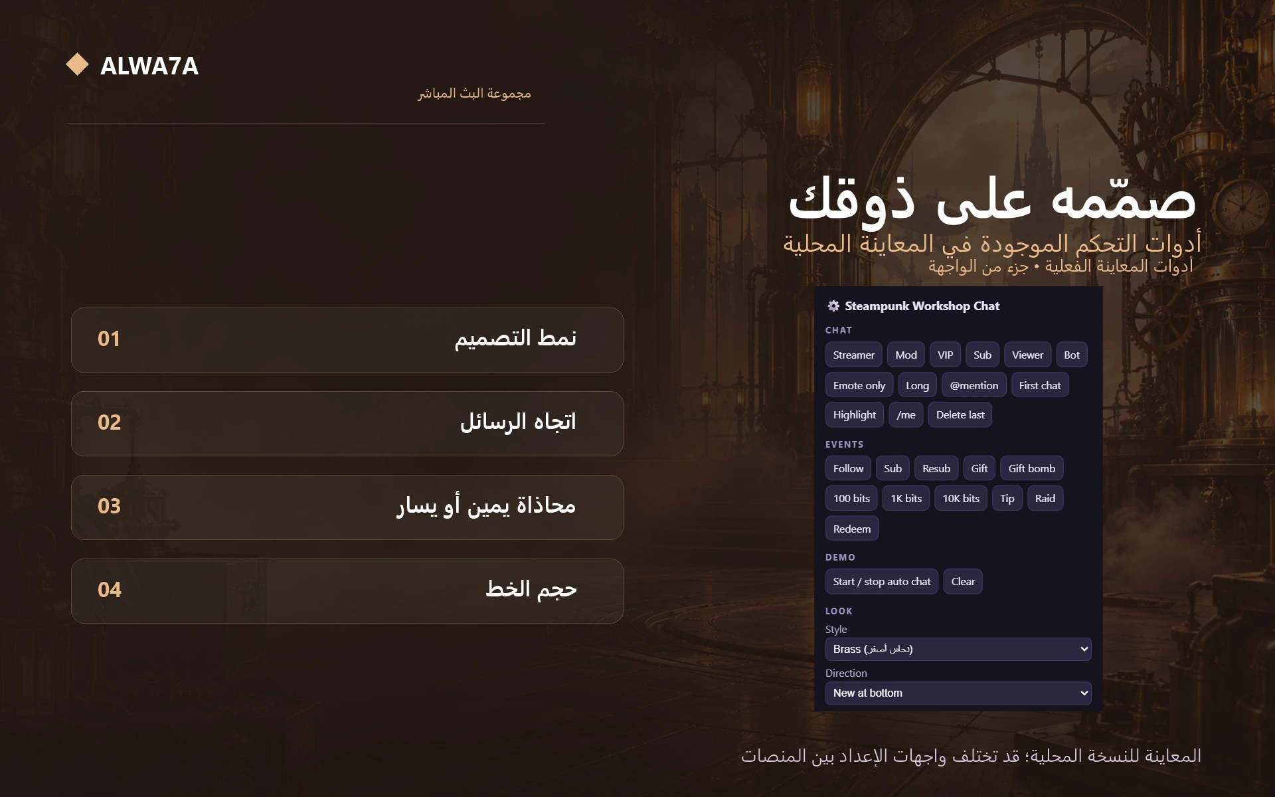Viewport: 1275px width, 797px height.
Task: Send an Emote only message
Action: pyautogui.click(x=859, y=385)
